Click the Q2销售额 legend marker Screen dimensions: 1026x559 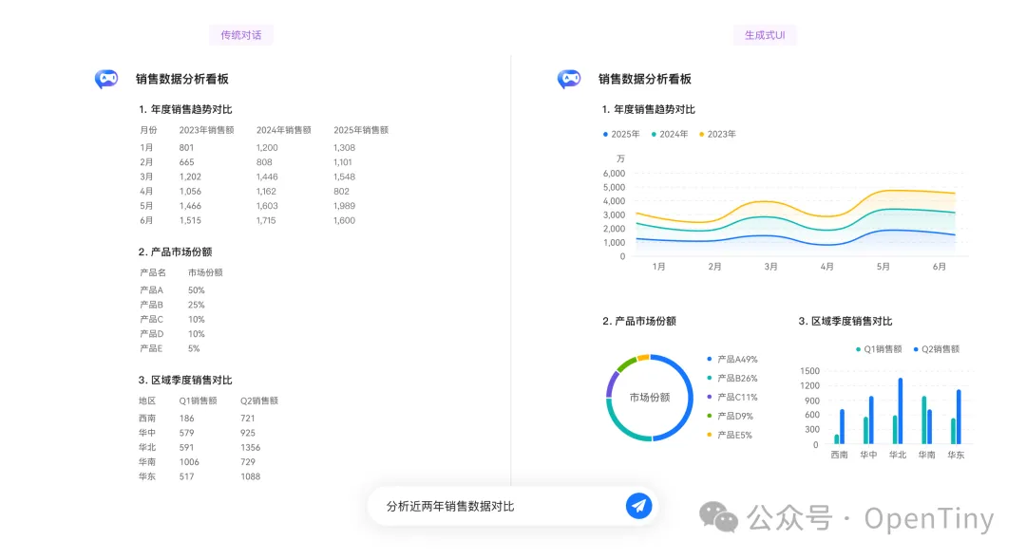(918, 348)
